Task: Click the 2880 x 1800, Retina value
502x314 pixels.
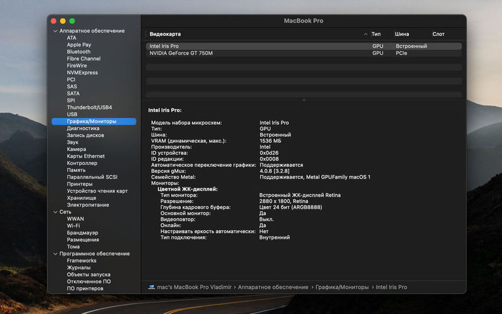Action: tap(284, 201)
